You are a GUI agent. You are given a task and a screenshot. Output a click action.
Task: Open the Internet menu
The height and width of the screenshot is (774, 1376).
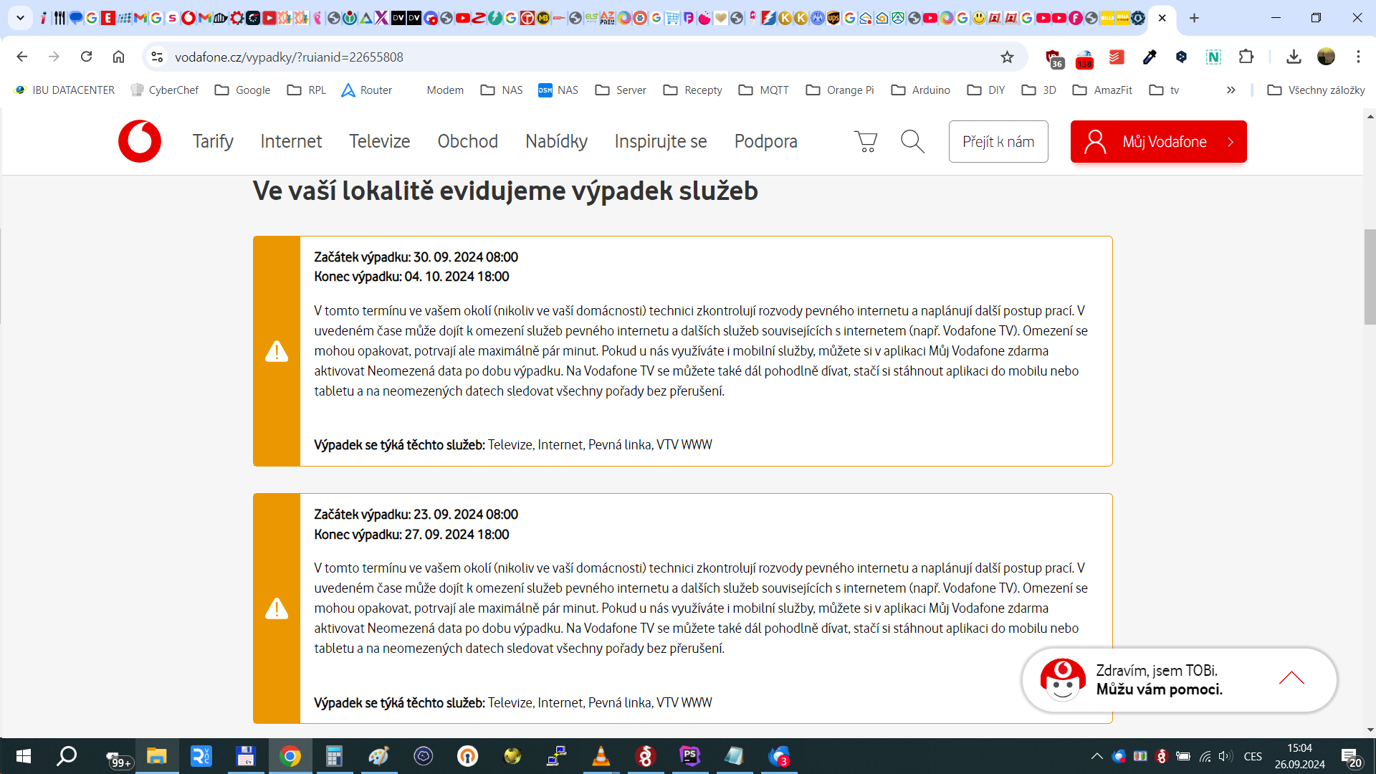coord(291,141)
